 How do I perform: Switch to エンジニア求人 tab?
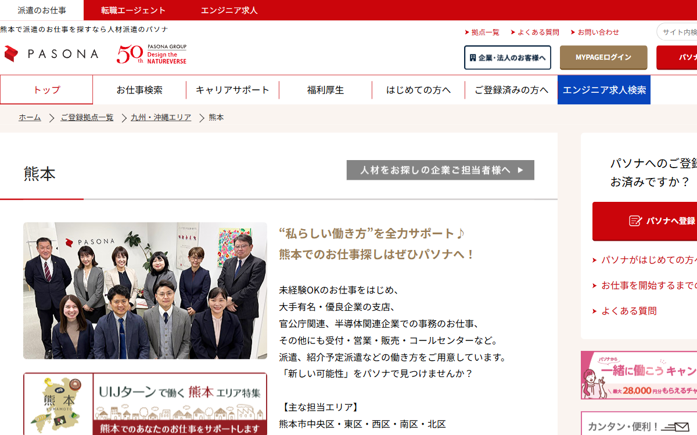point(229,10)
